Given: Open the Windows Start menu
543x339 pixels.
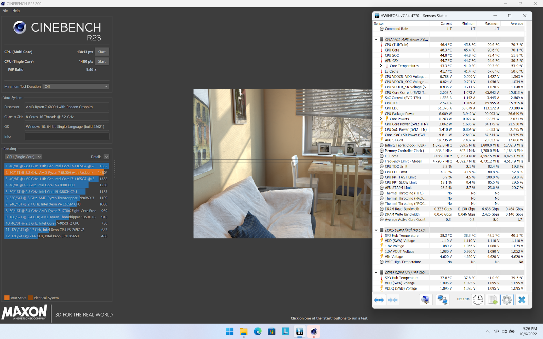Looking at the screenshot, I should coord(230,332).
